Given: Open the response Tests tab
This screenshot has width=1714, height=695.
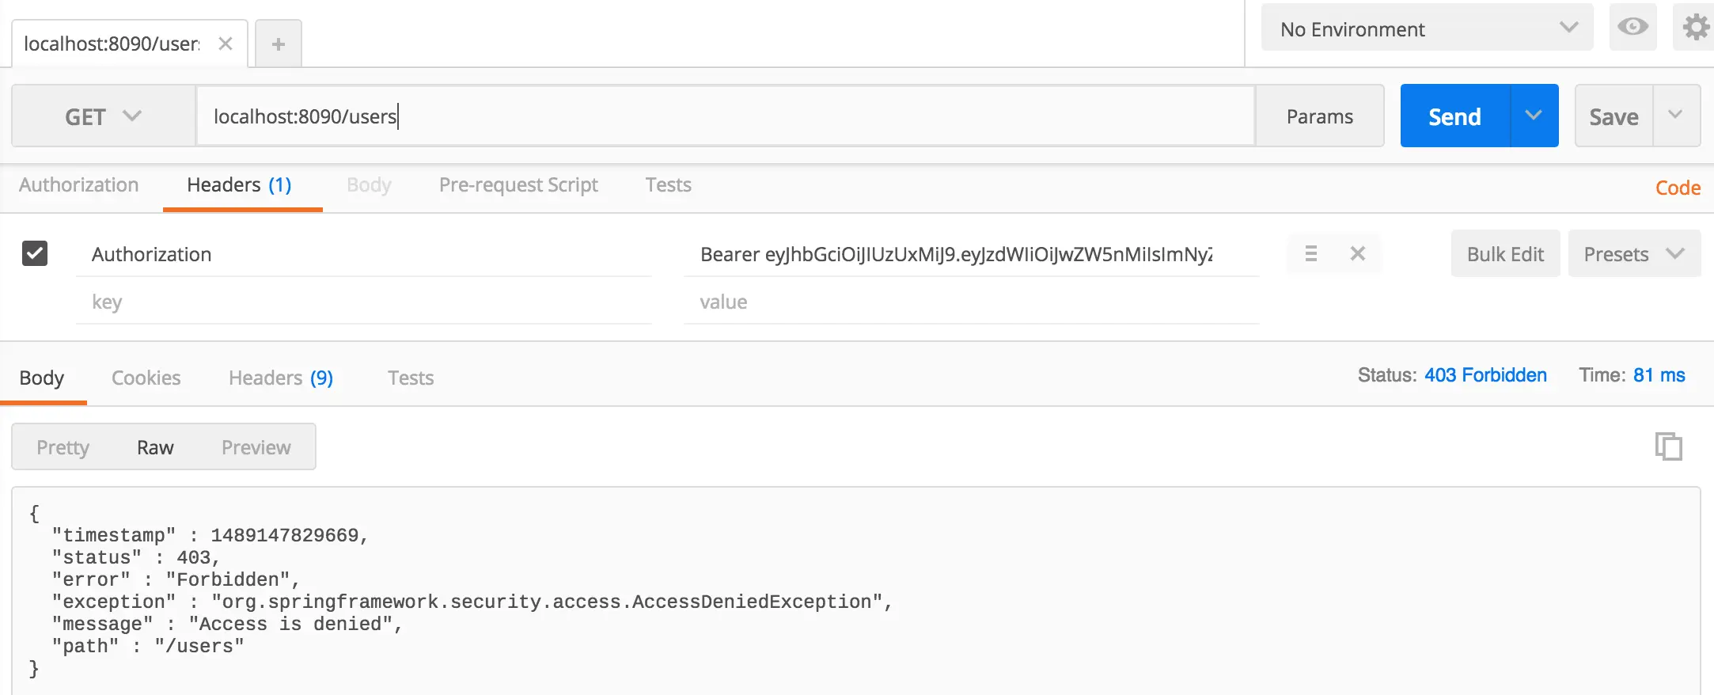Looking at the screenshot, I should tap(411, 378).
